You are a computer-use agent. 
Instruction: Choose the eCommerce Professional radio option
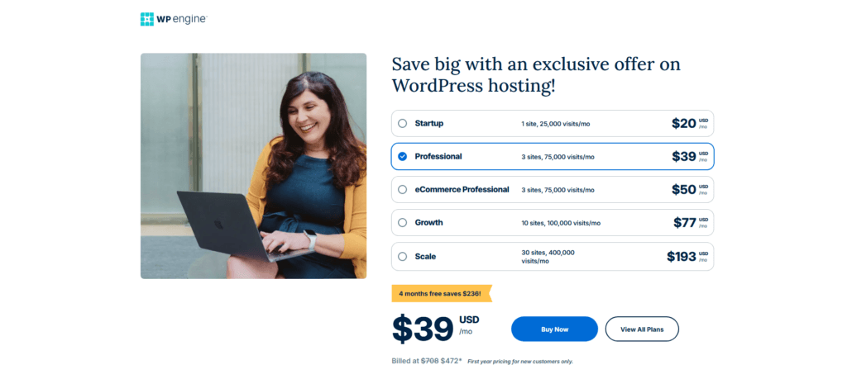click(x=403, y=190)
